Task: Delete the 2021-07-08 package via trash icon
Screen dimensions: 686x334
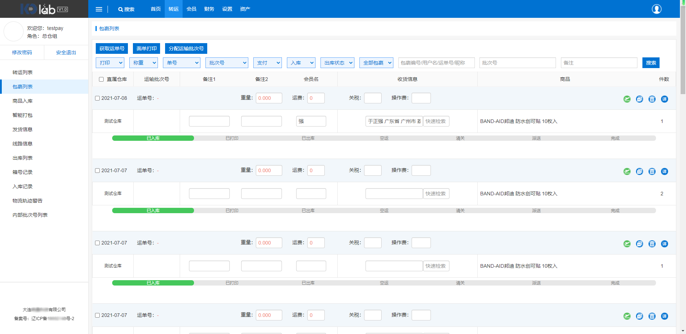Action: click(x=652, y=99)
